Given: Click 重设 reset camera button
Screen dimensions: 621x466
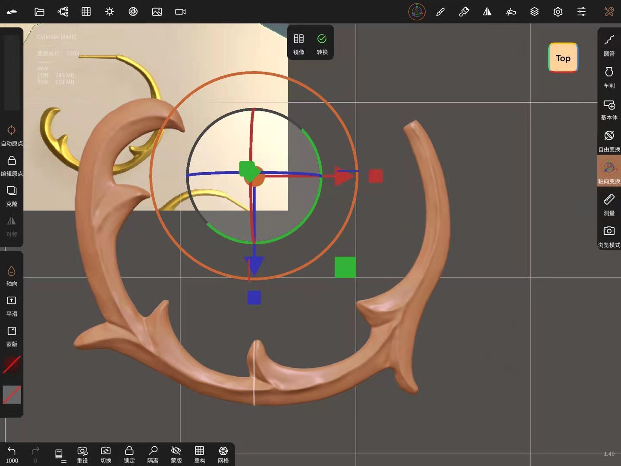Looking at the screenshot, I should pos(82,455).
